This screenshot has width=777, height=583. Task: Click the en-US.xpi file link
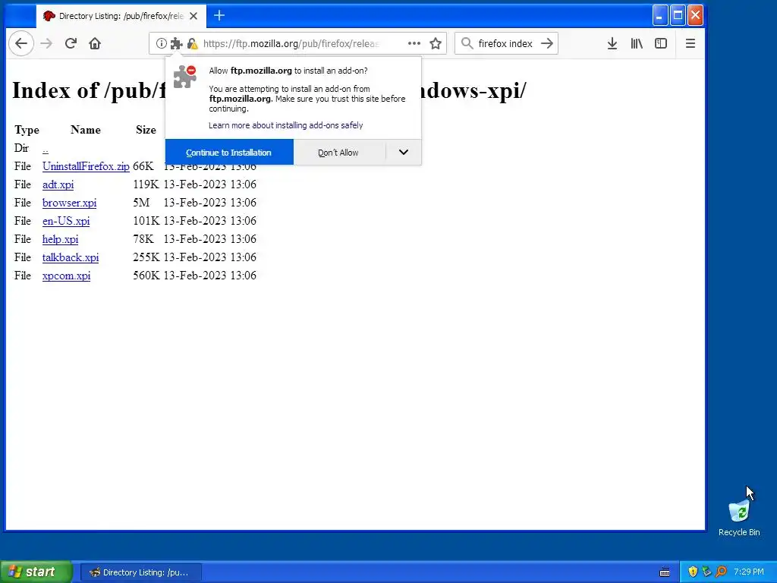tap(66, 221)
